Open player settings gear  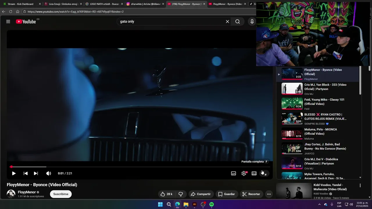(244, 173)
